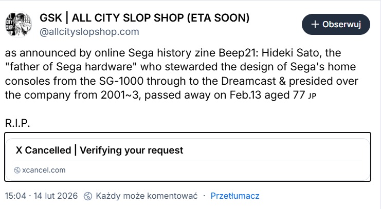Viewport: 381px width, 209px height.
Task: Click the plus icon in Obserwuj button
Action: pos(315,24)
